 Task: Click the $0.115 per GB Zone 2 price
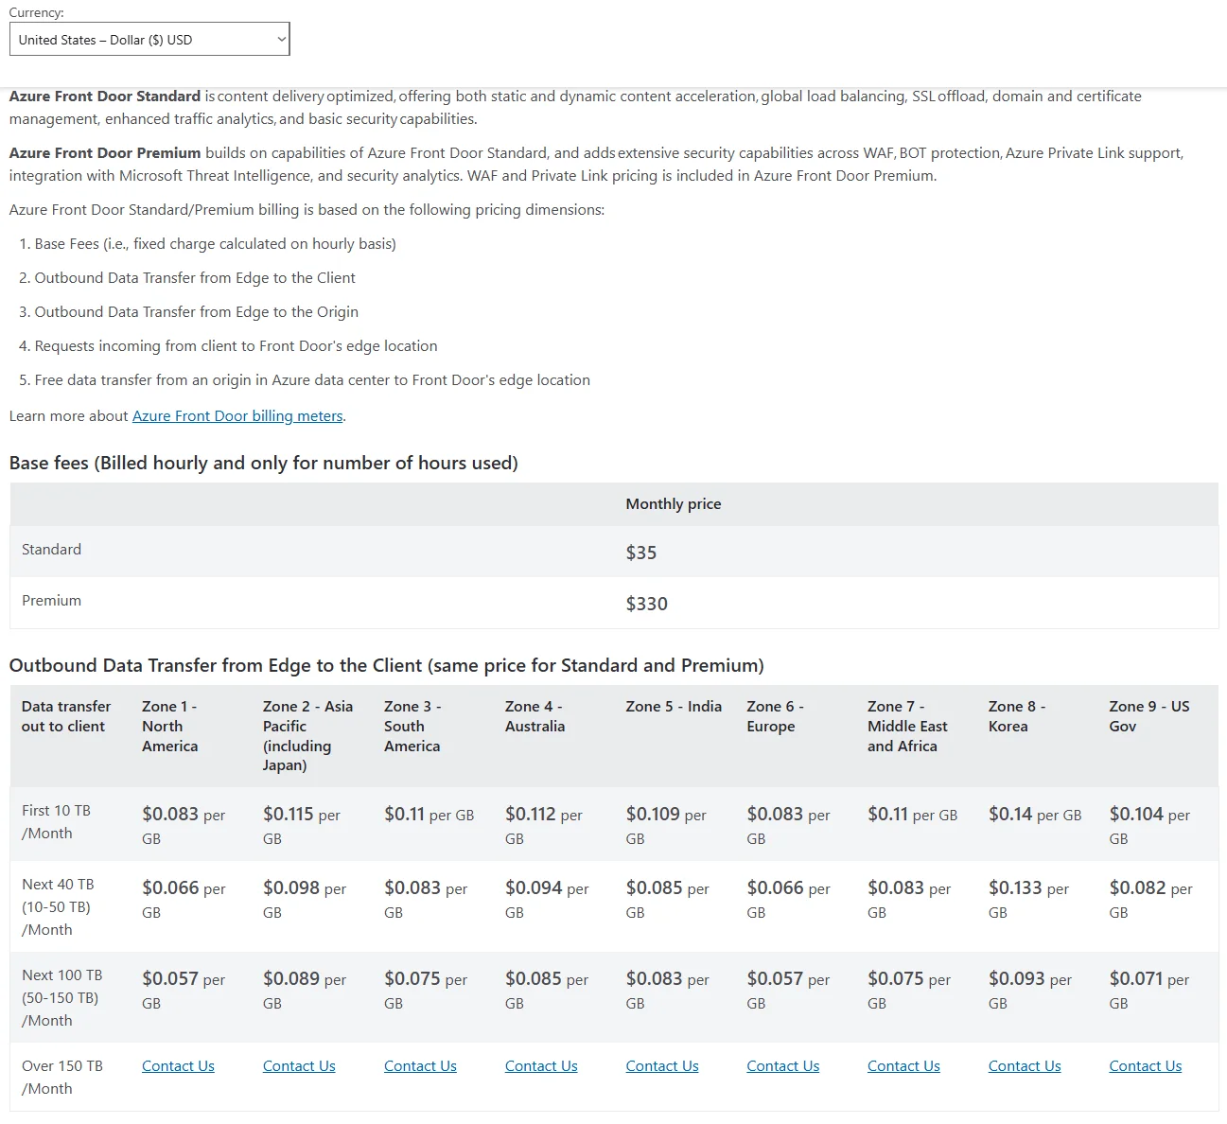[x=301, y=825]
